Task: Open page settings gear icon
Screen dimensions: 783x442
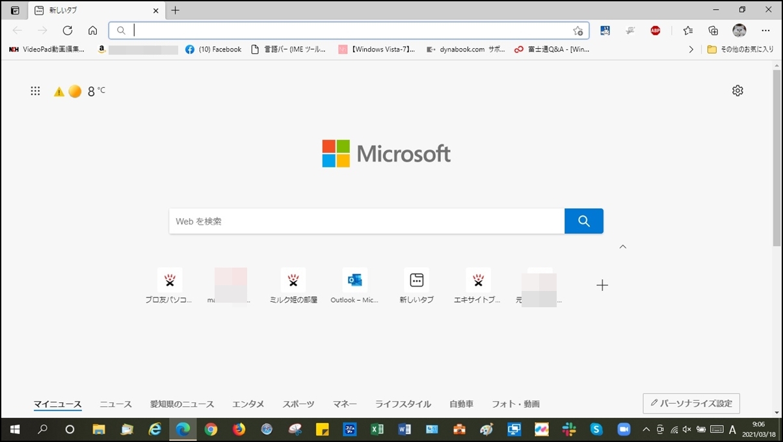Action: [x=737, y=90]
